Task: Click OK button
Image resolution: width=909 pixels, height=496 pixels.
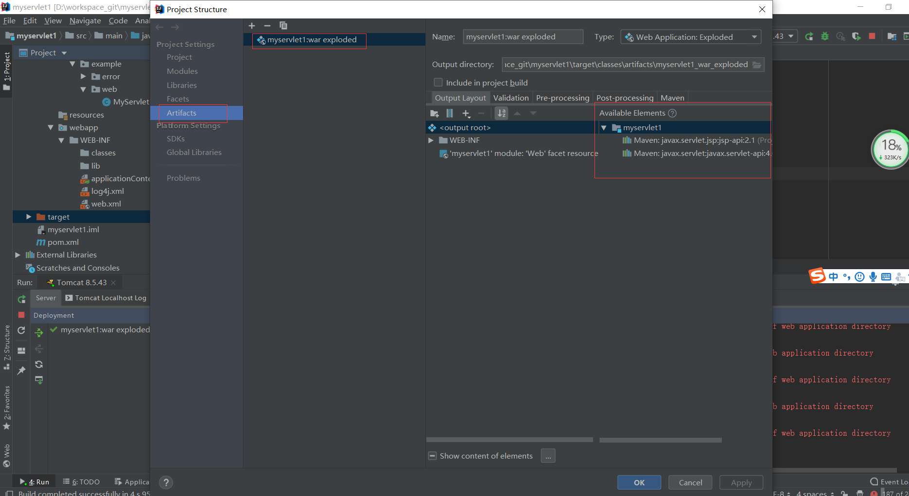Action: click(639, 482)
